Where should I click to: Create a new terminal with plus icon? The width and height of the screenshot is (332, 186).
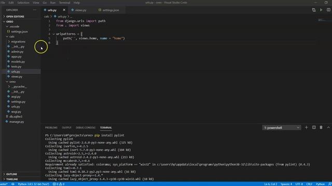(307, 128)
